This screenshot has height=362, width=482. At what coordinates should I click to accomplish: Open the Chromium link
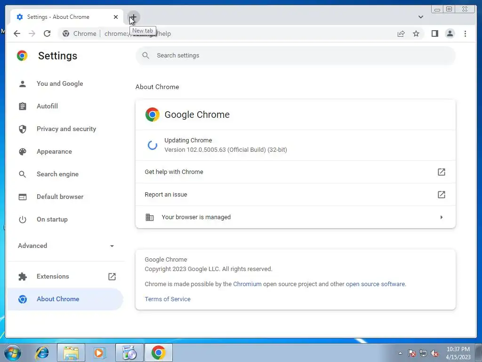click(x=247, y=284)
